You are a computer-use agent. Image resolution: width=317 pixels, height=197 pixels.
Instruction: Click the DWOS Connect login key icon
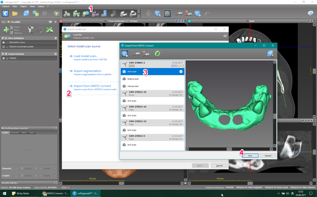[136, 53]
